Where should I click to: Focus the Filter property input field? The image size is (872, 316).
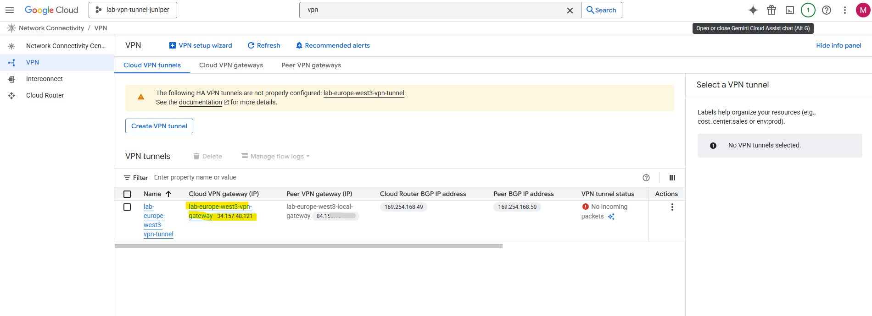(x=395, y=178)
